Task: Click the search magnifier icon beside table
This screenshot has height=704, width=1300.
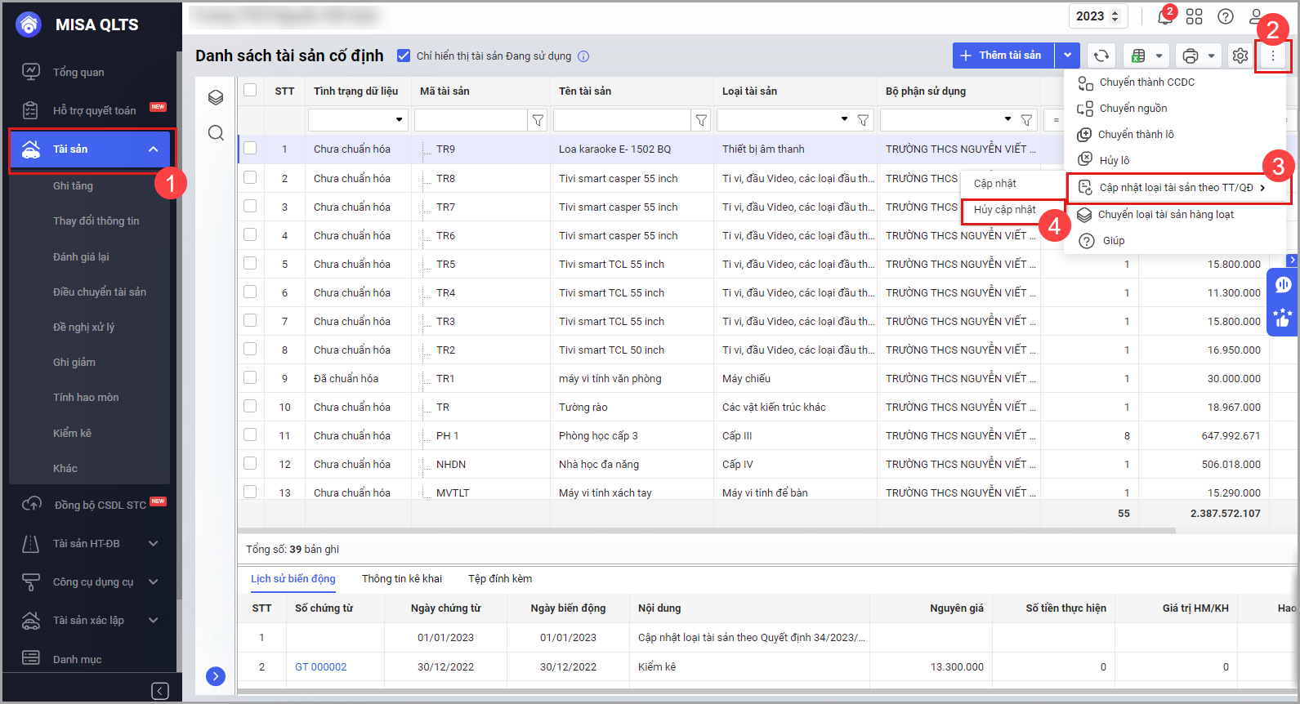Action: (x=216, y=133)
